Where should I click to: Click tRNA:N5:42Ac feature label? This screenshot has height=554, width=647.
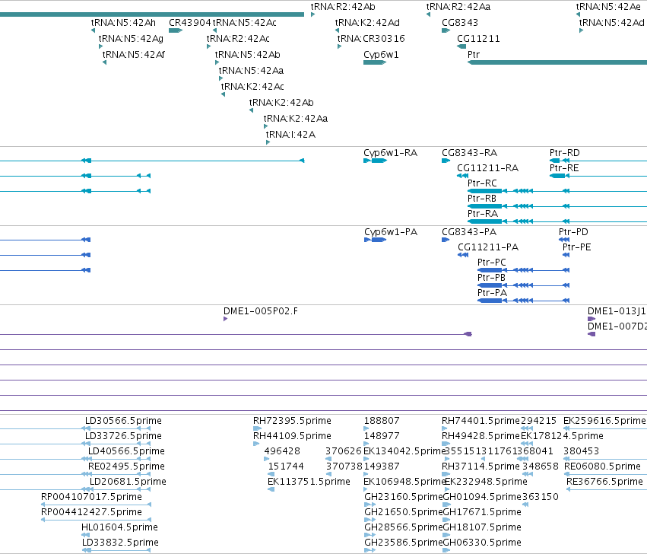pyautogui.click(x=244, y=23)
